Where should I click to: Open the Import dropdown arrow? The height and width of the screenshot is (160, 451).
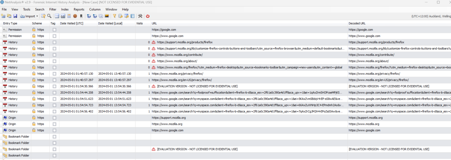click(x=37, y=16)
